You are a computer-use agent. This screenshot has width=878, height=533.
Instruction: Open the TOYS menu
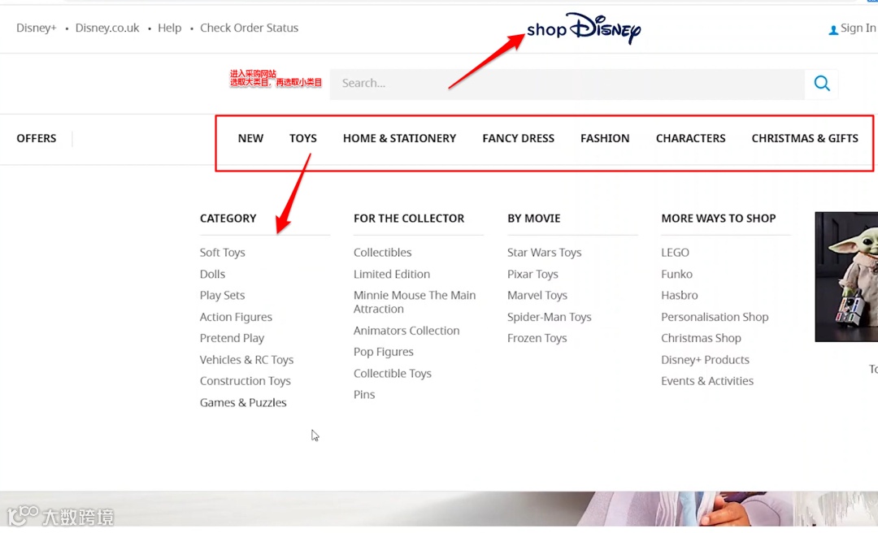(303, 138)
